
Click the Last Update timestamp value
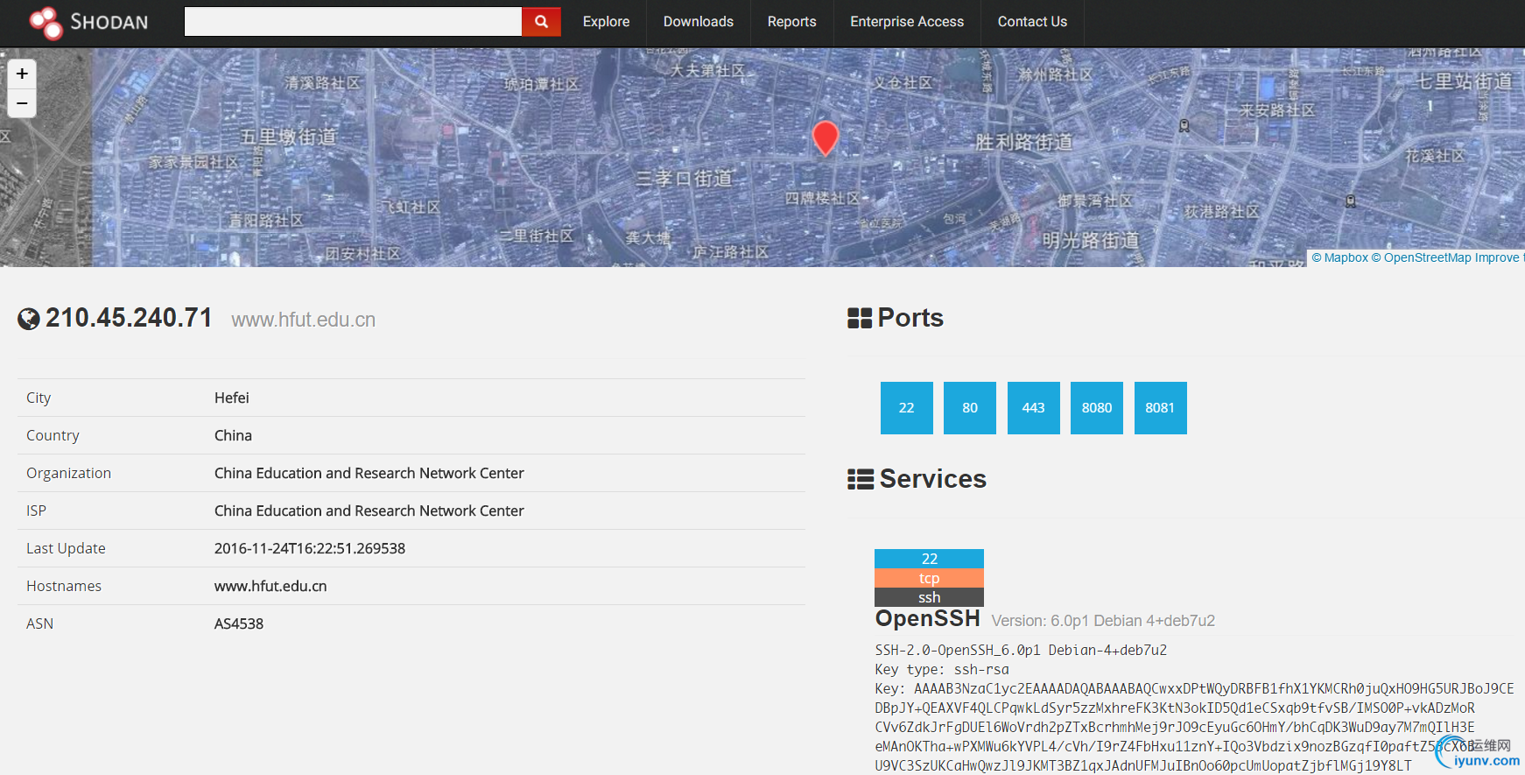[310, 548]
